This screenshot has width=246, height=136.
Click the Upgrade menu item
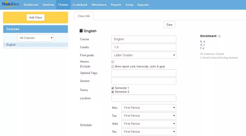(143, 5)
